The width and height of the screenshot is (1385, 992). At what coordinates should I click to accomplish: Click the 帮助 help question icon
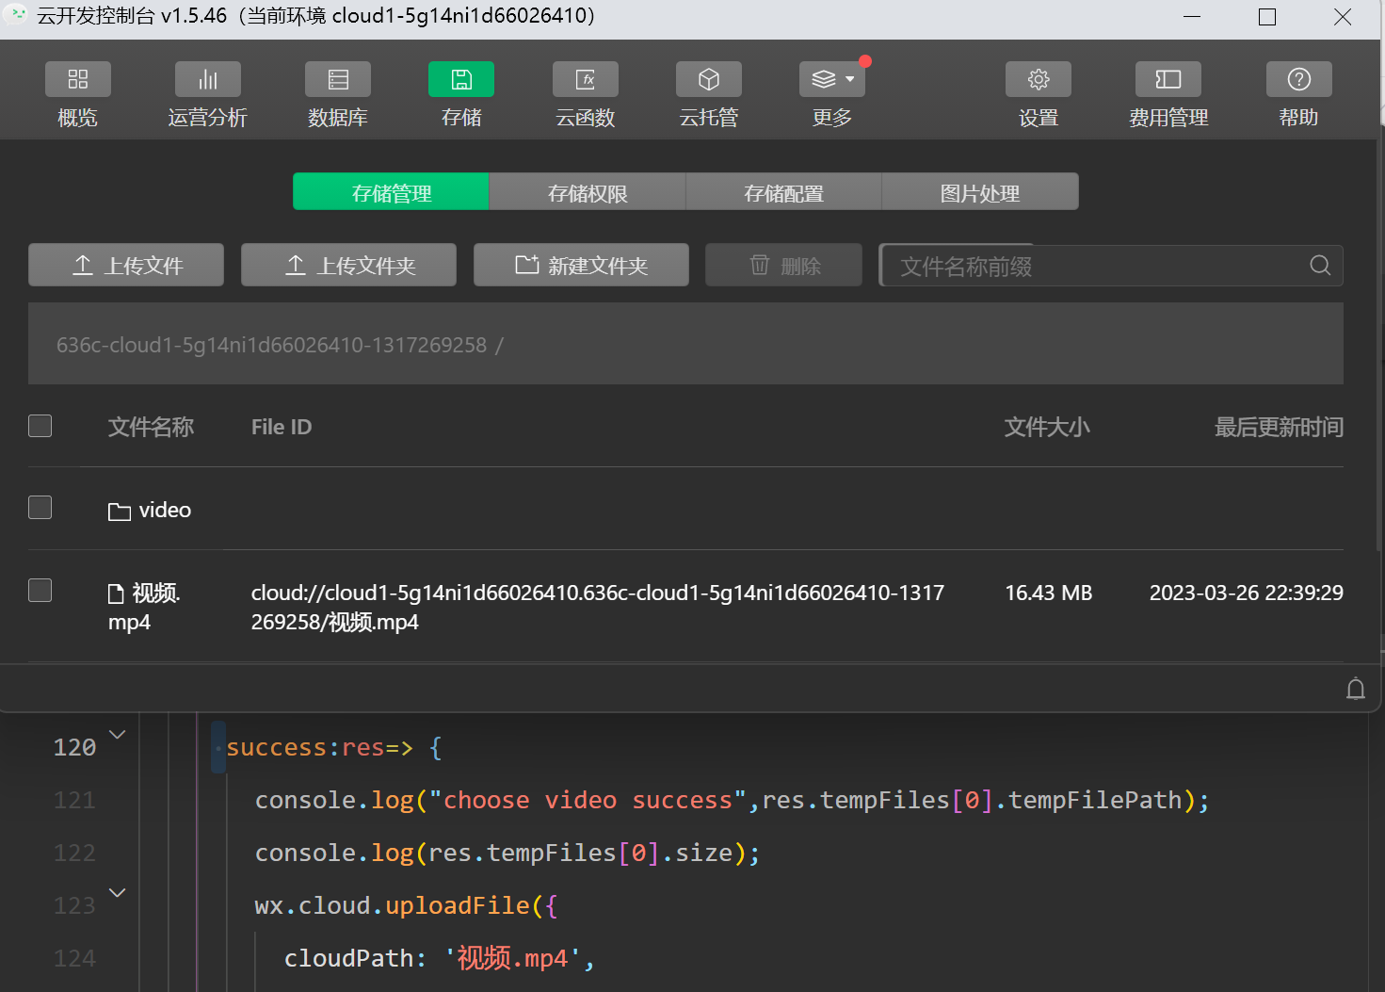point(1299,80)
